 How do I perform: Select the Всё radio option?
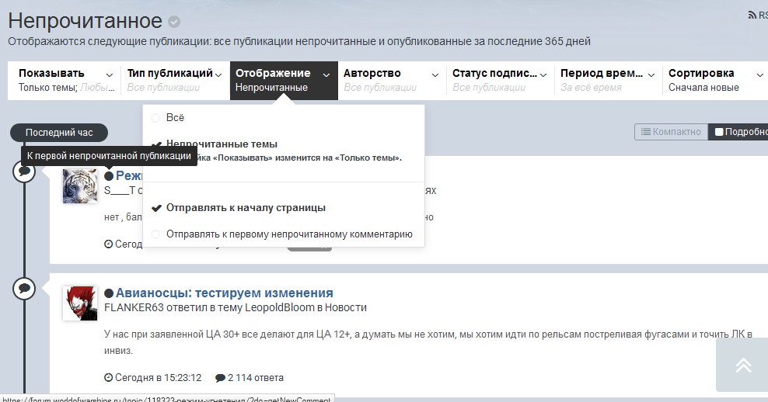[x=156, y=118]
